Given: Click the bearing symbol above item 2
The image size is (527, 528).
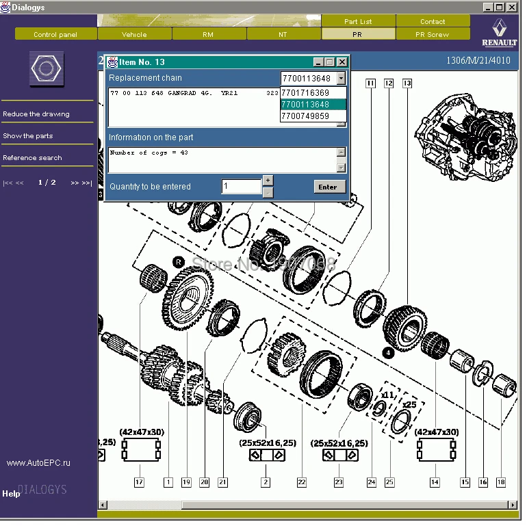Looking at the screenshot, I should tap(267, 456).
